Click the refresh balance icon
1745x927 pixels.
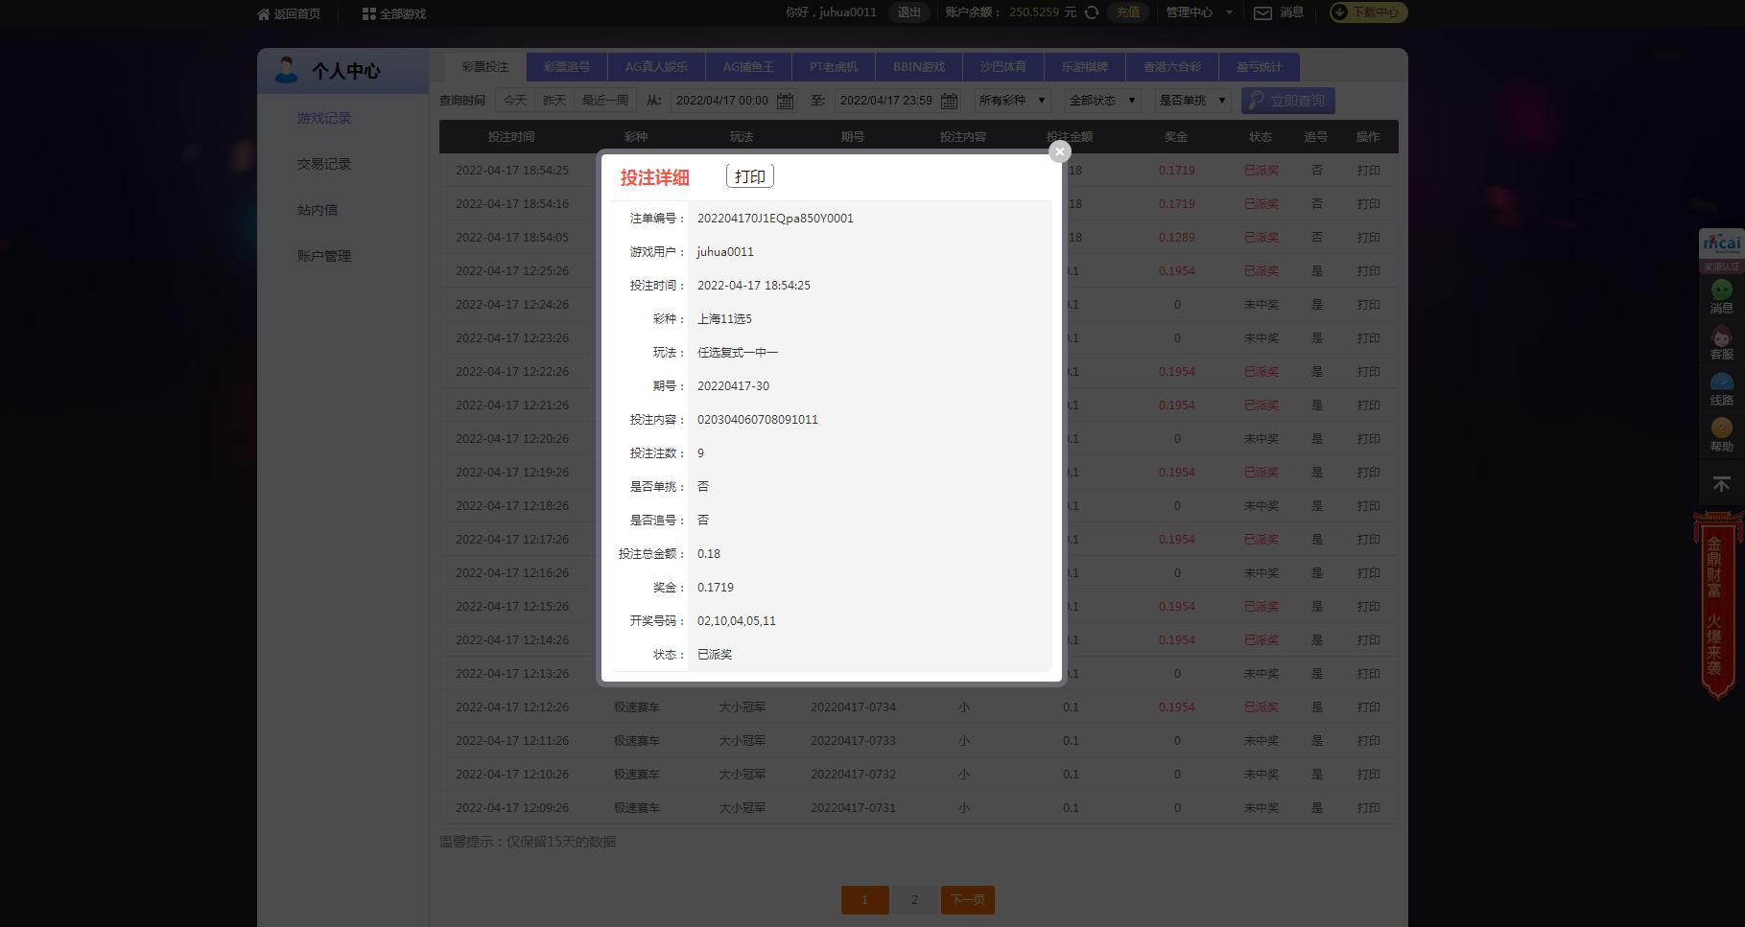tap(1091, 12)
